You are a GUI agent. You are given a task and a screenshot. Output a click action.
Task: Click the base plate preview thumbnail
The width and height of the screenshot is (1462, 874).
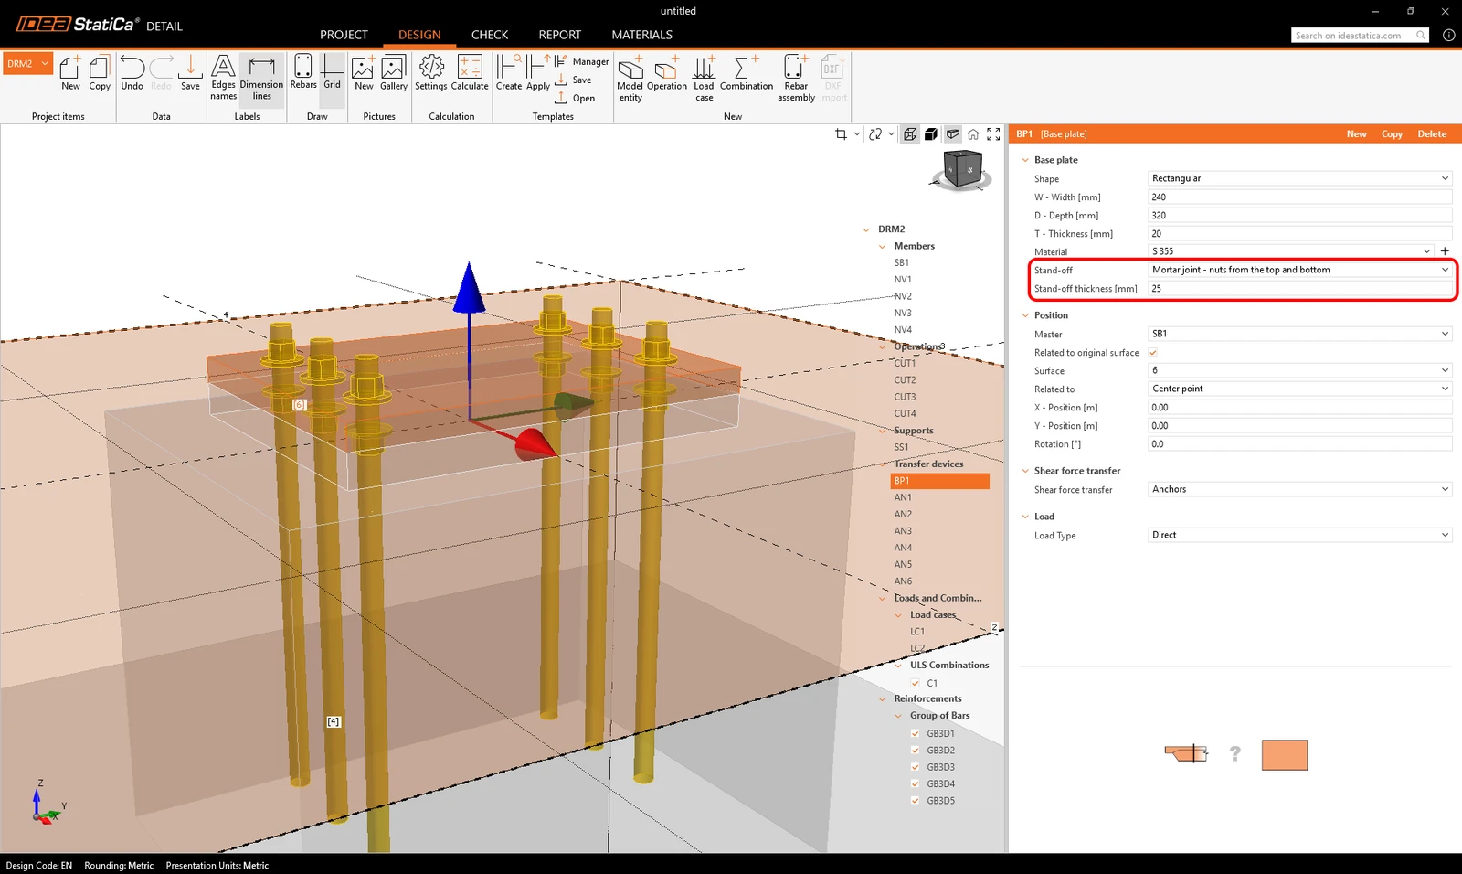pos(1186,753)
